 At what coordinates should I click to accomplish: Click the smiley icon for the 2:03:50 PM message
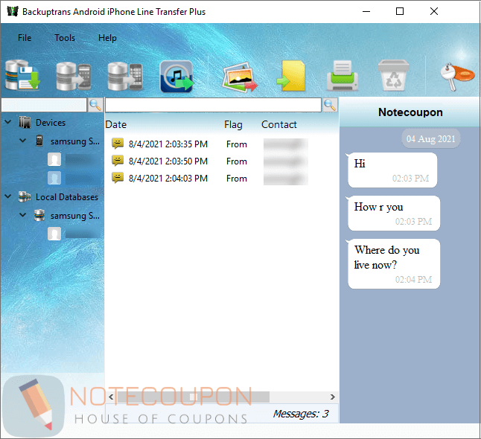[x=118, y=160]
